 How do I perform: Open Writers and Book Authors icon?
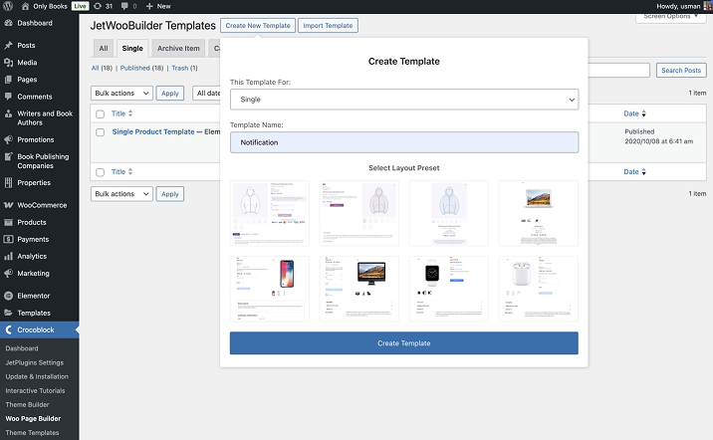coord(8,113)
